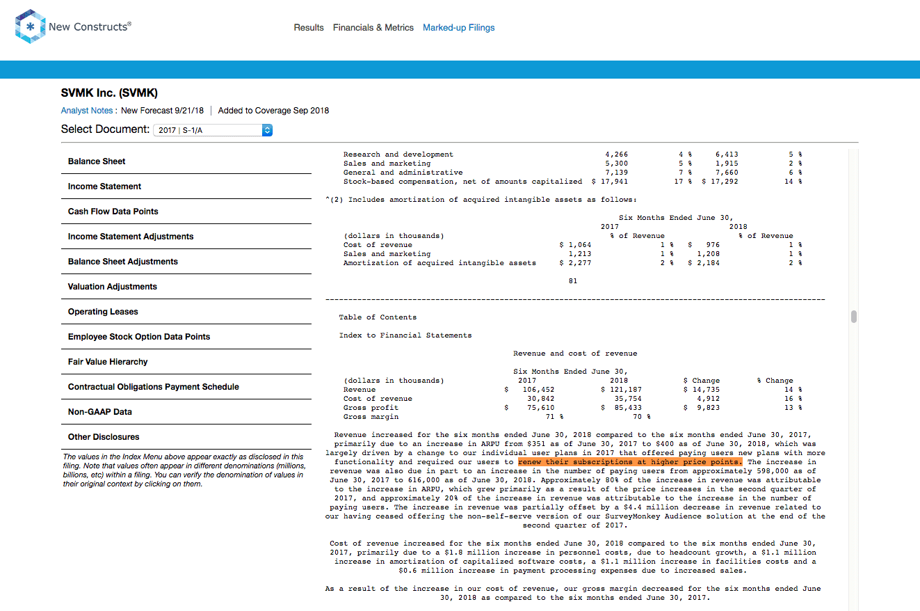Click the filing document scrollbar thumb
This screenshot has width=920, height=611.
click(854, 317)
